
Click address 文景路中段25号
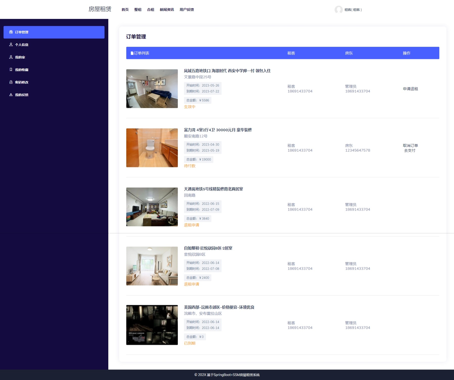[198, 77]
